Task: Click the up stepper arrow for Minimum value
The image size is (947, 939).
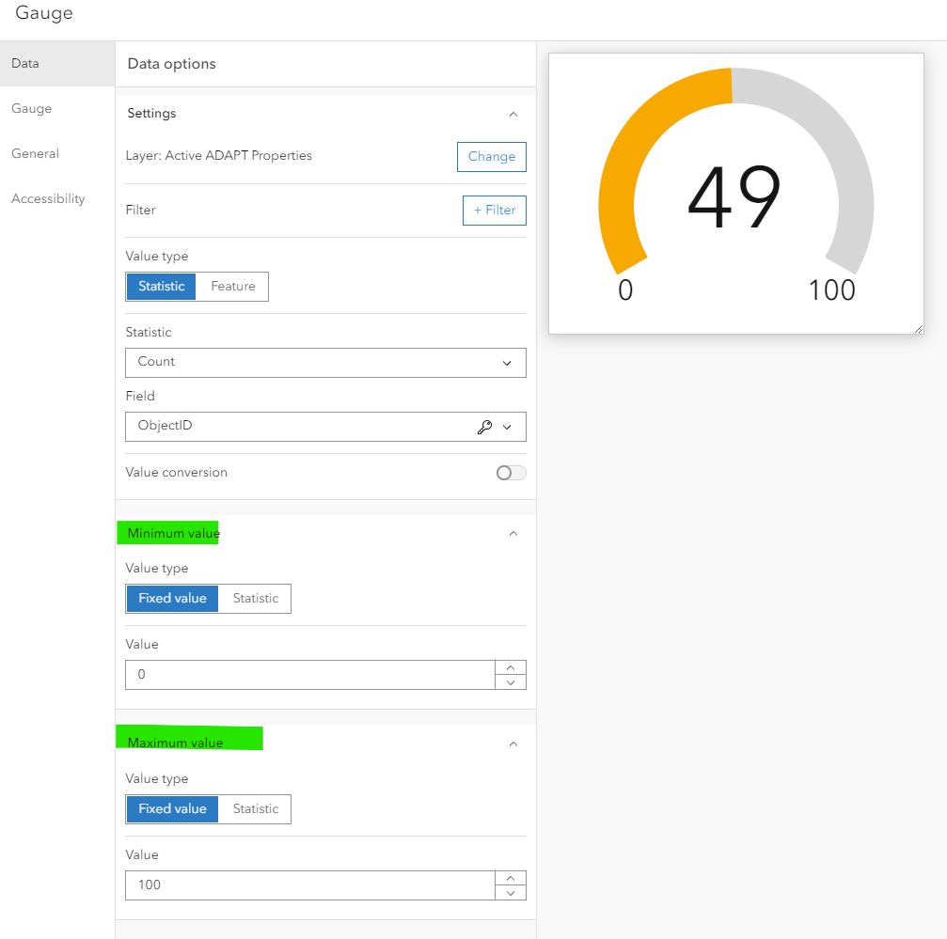Action: [x=510, y=668]
